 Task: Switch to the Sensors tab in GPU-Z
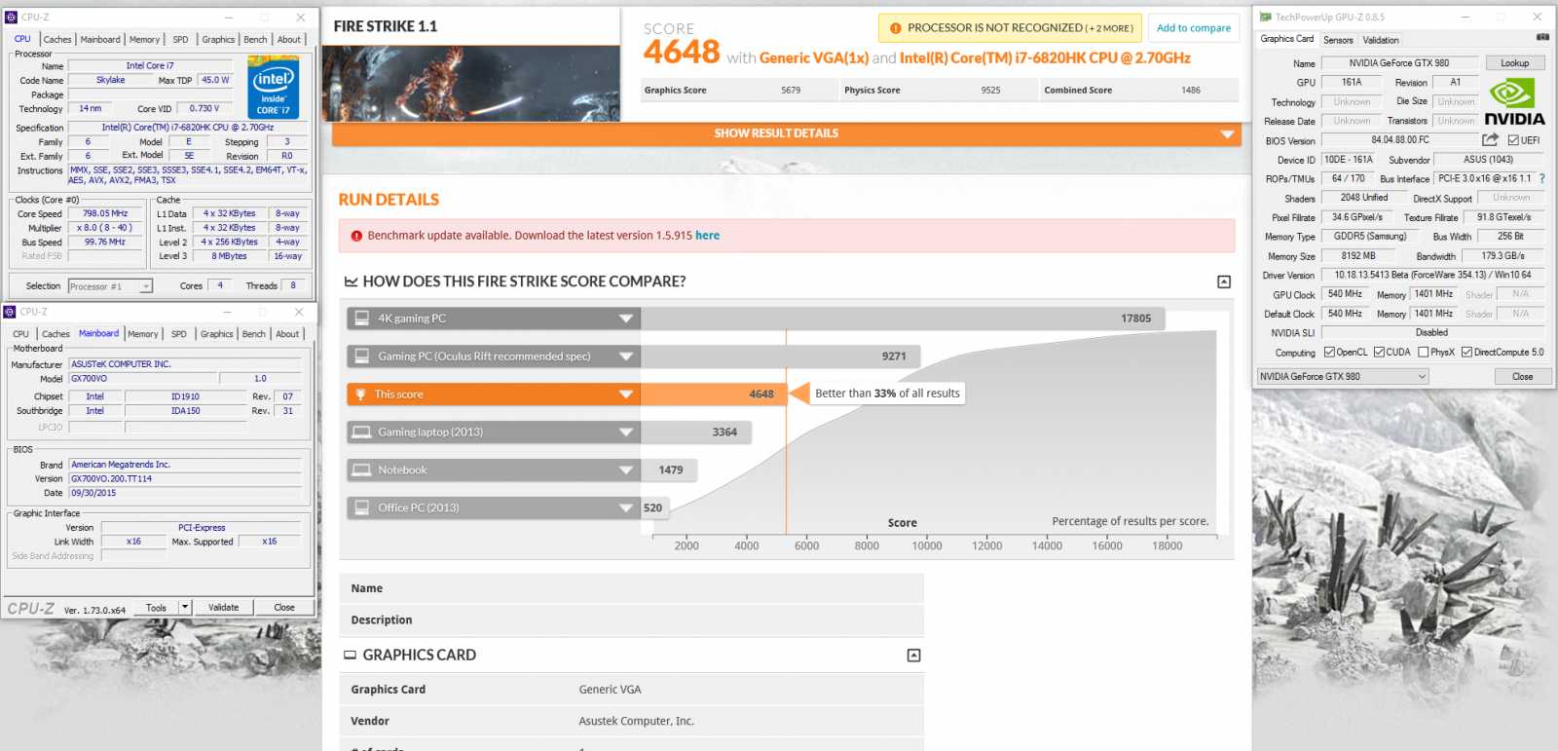pyautogui.click(x=1338, y=40)
